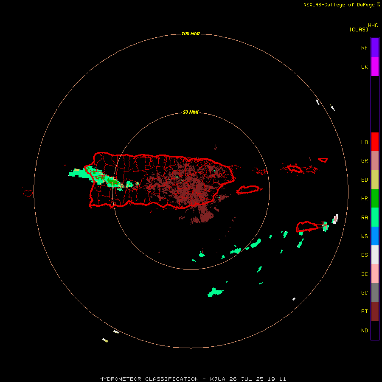The image size is (382, 382).
Task: Click the KJUA station identifier
Action: [x=218, y=379]
